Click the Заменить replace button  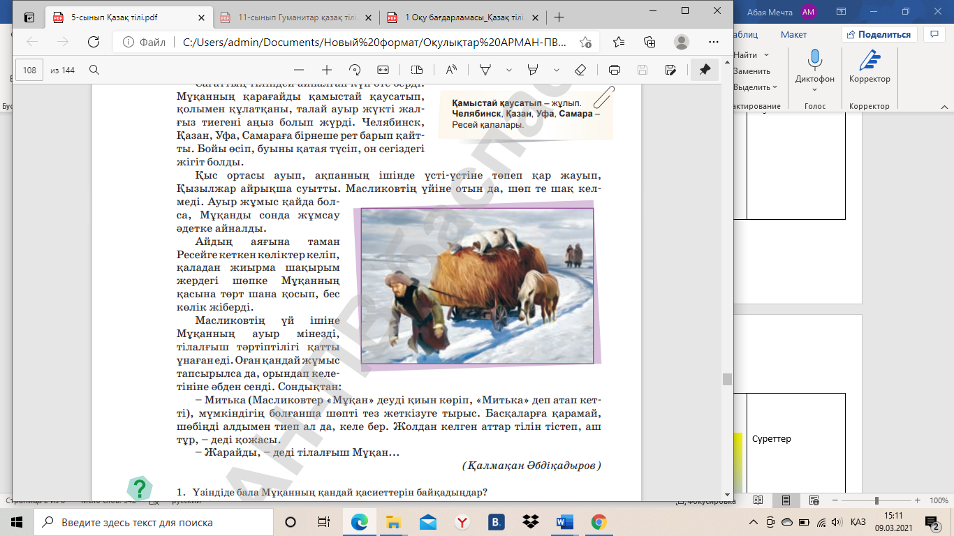[751, 71]
